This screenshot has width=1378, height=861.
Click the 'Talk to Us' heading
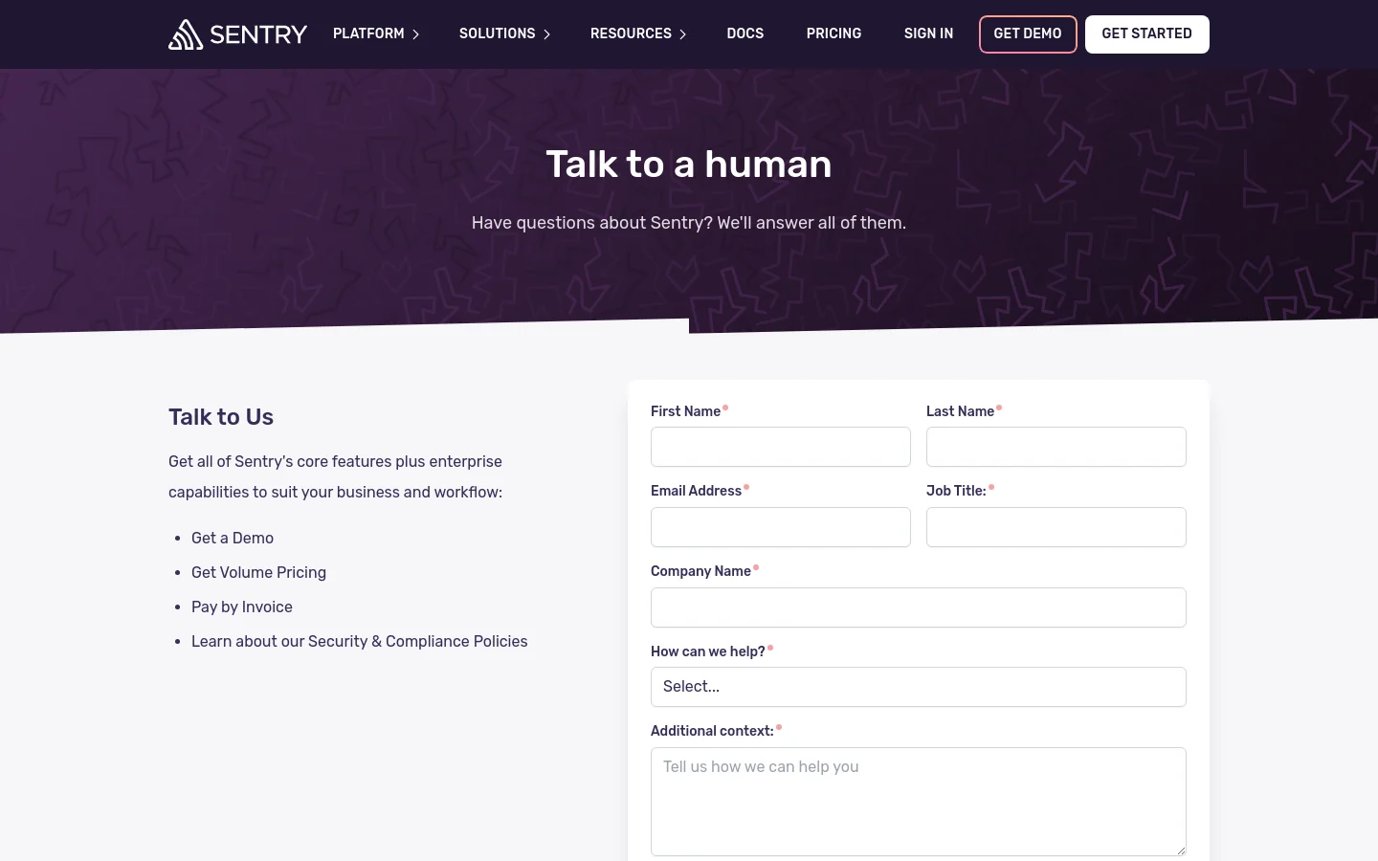221,417
